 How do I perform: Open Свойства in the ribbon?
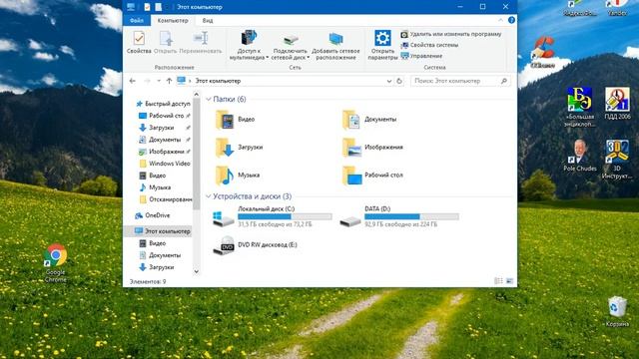tap(139, 42)
